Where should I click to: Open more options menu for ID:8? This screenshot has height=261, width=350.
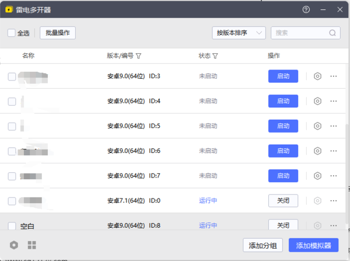[x=334, y=225]
